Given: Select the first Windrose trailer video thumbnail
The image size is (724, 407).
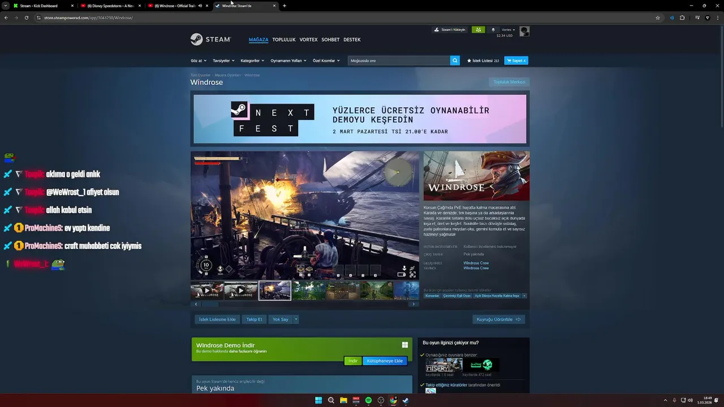Looking at the screenshot, I should point(207,291).
